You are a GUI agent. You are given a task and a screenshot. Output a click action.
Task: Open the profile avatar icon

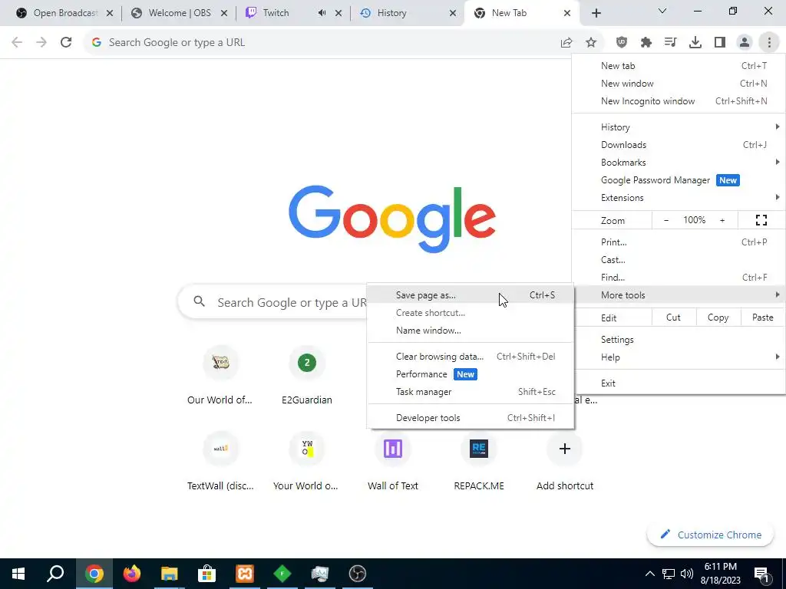745,42
